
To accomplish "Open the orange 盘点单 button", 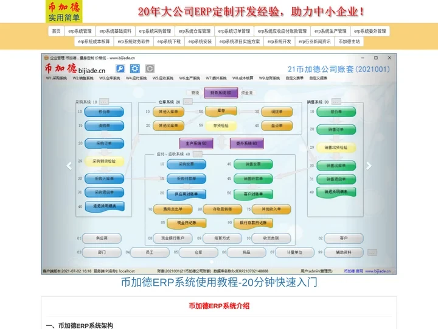I will click(x=277, y=126).
